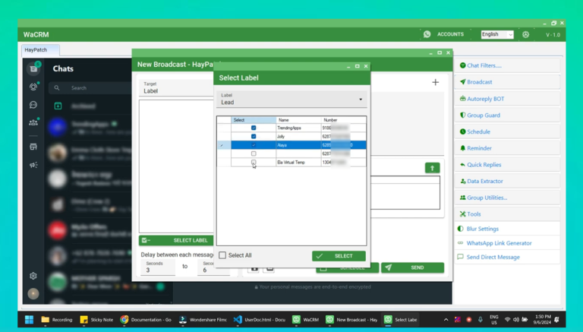Enable the Select All checkbox
This screenshot has width=583, height=332.
coord(222,256)
